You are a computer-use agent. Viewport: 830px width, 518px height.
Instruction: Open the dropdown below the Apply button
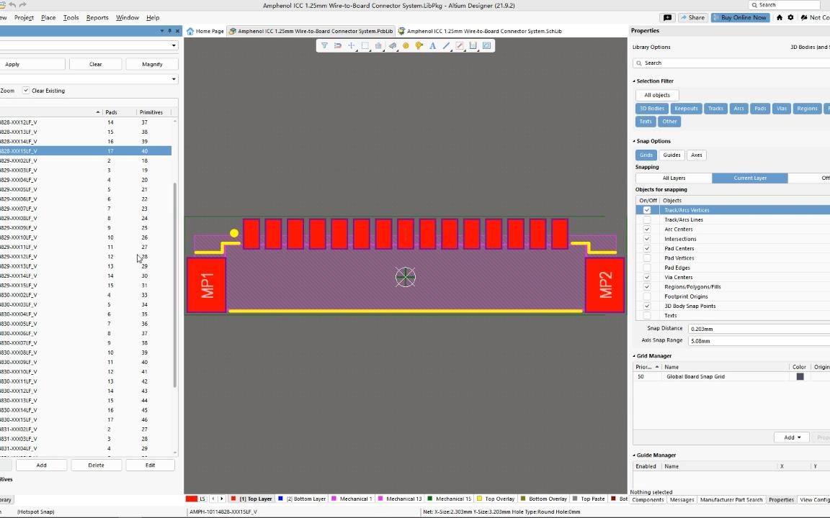[174, 79]
